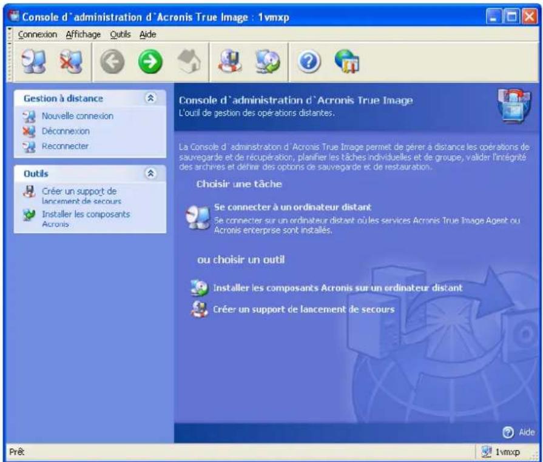The image size is (543, 462).
Task: Collapse the Outils sidebar panel
Action: [150, 173]
